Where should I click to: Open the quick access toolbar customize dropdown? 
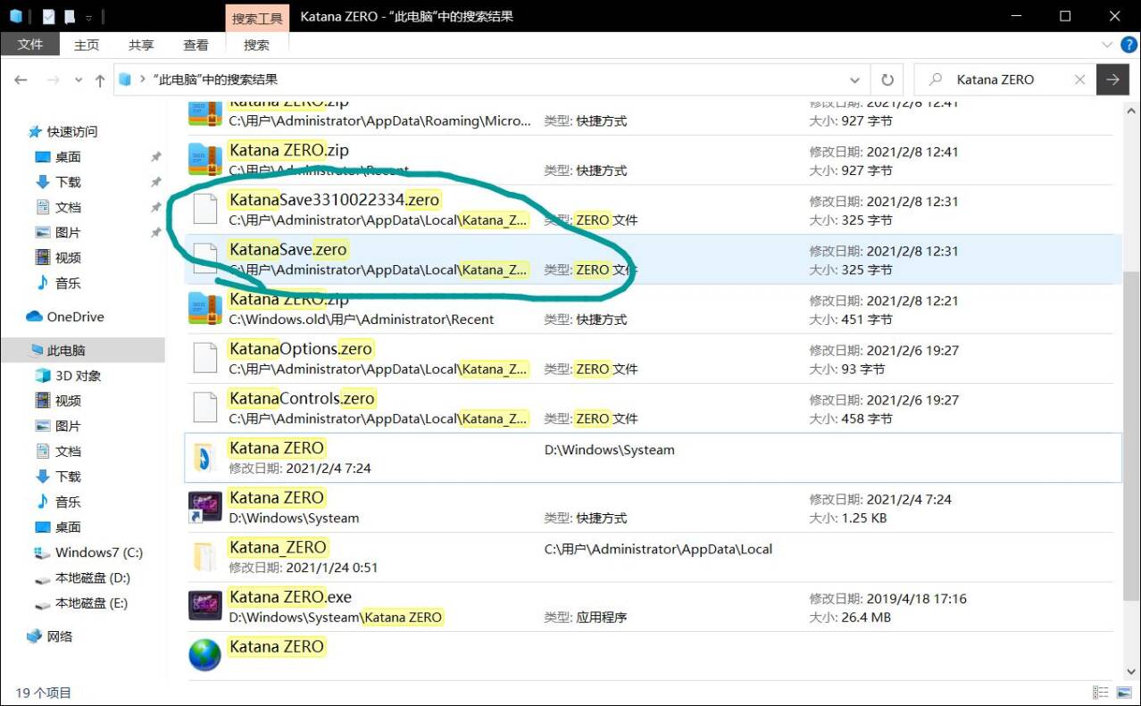88,17
